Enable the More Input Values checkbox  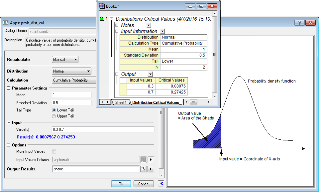pyautogui.click(x=54, y=151)
